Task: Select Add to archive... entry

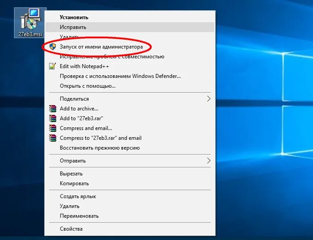Action: (130, 109)
